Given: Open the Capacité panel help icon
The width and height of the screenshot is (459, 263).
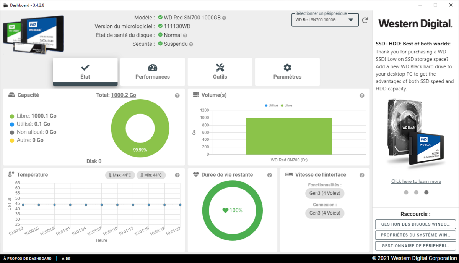Looking at the screenshot, I should tap(177, 95).
